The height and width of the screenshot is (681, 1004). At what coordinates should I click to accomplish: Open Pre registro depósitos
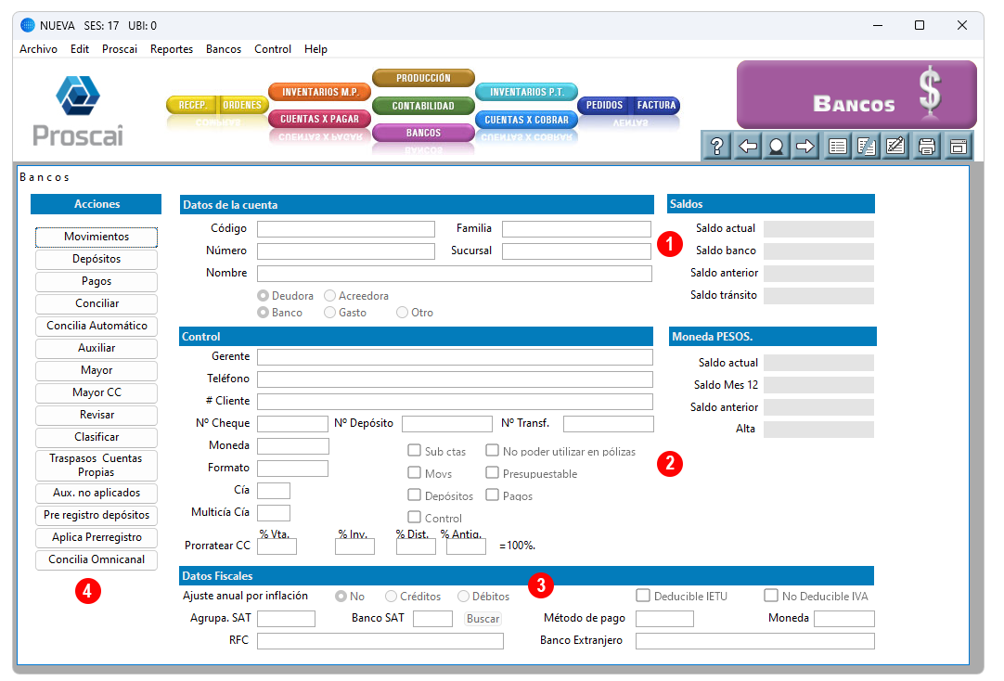click(97, 515)
